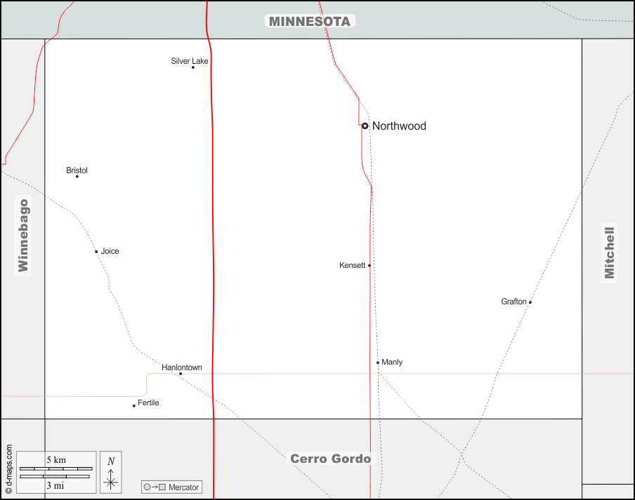Click the Kensett town label
The height and width of the screenshot is (500, 635).
pos(352,265)
